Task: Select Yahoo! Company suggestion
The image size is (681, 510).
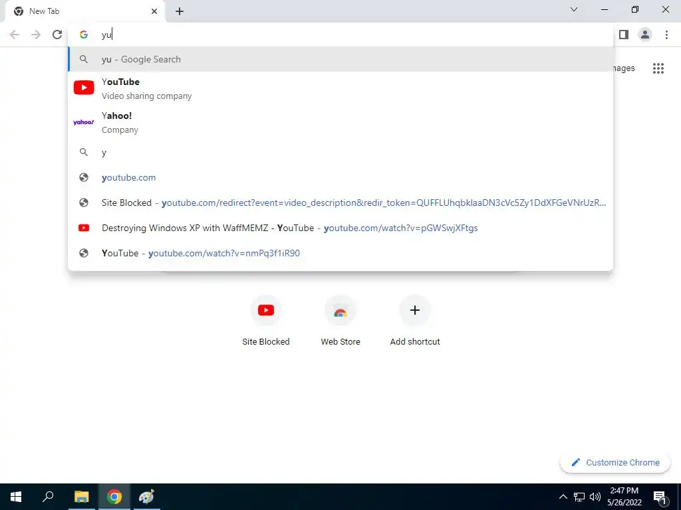Action: 340,122
